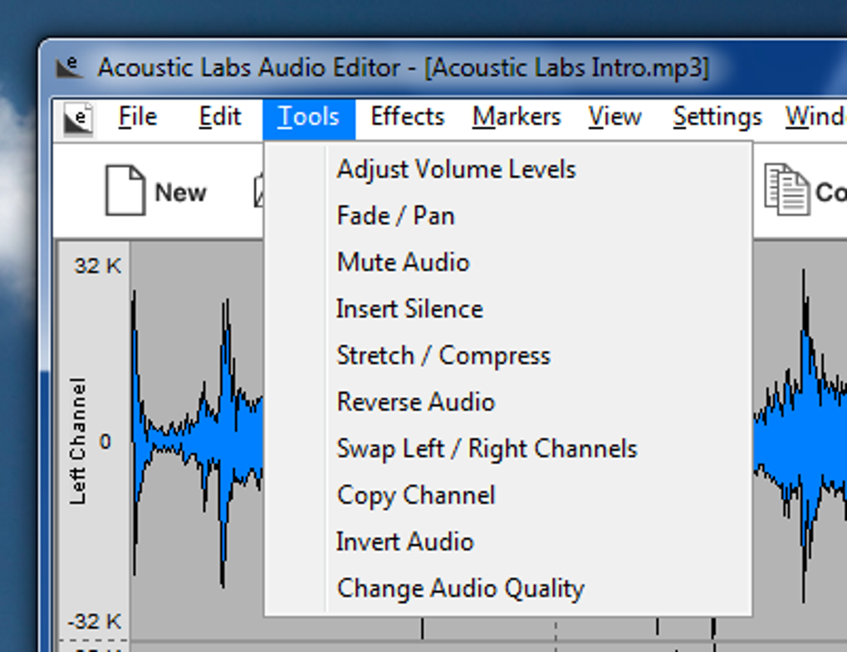
Task: Open the File menu
Action: point(137,118)
